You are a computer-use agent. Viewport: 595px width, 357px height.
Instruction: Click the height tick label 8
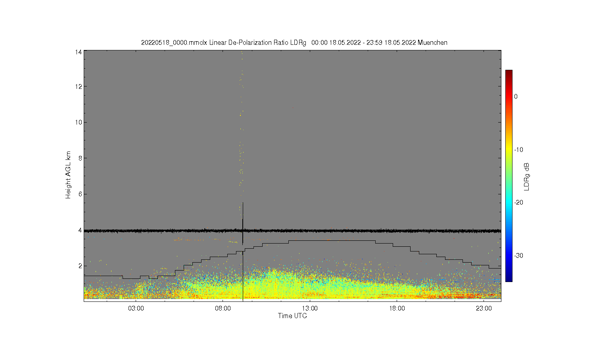[x=80, y=158]
